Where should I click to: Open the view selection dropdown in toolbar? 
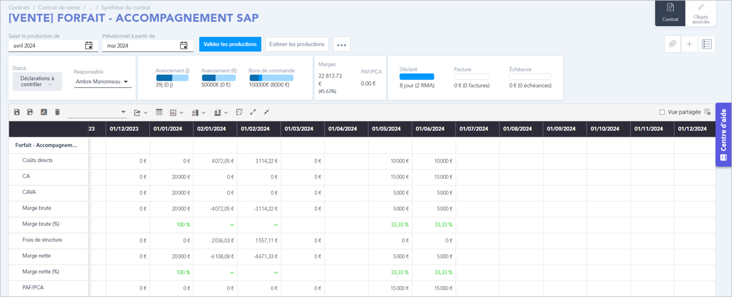tap(96, 113)
